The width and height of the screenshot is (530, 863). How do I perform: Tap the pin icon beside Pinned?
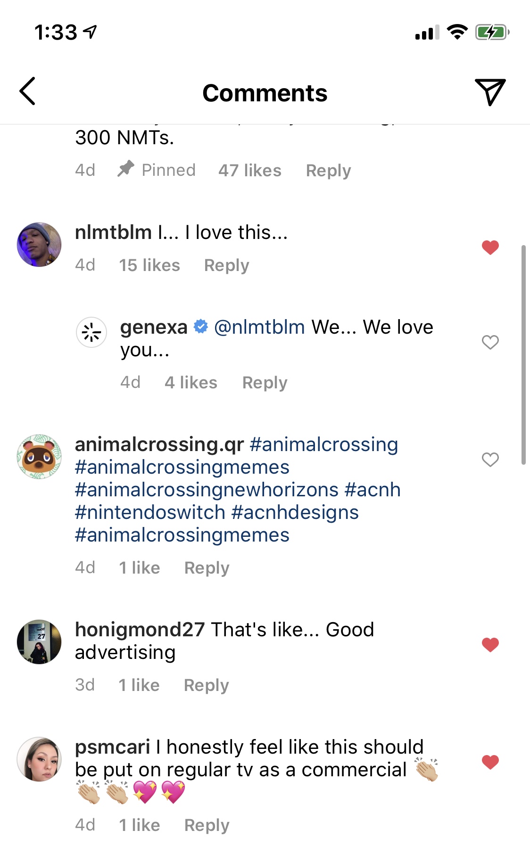(x=126, y=169)
